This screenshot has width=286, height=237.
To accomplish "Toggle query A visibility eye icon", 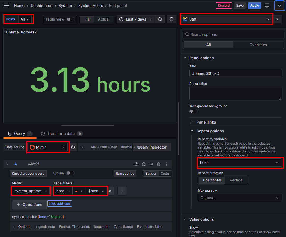I will pyautogui.click(x=151, y=164).
